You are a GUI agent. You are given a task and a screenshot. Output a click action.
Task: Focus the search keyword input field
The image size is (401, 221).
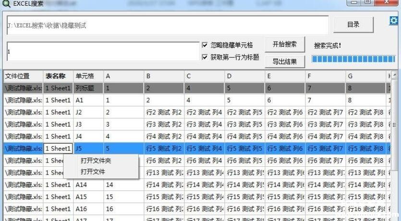[103, 52]
